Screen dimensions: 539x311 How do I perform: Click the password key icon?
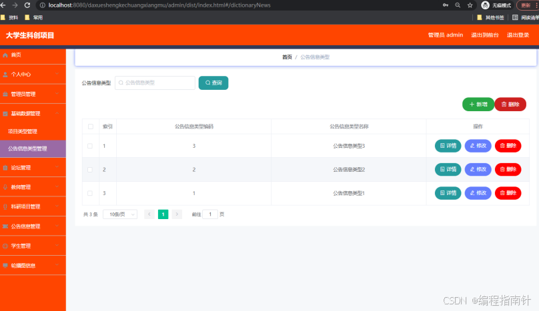click(446, 5)
